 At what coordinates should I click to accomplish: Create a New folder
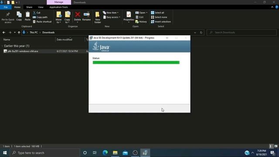[98, 17]
